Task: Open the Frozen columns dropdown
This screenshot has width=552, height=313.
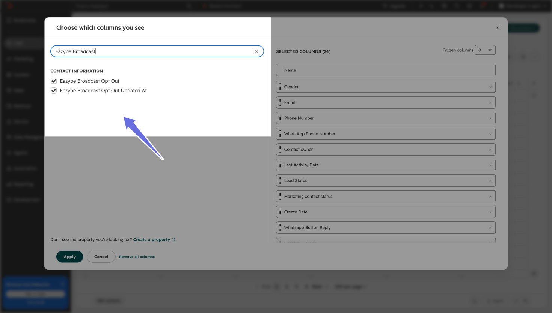Action: (485, 50)
